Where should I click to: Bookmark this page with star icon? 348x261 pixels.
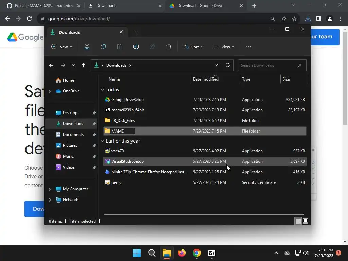[294, 19]
